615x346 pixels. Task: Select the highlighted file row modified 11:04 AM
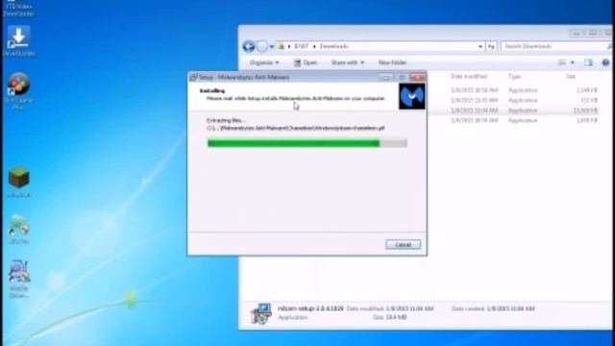[x=514, y=111]
